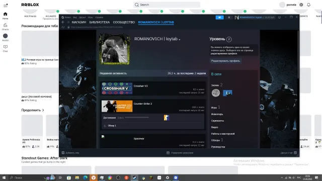Open Инвентарь link
The height and width of the screenshot is (181, 322).
217,114
